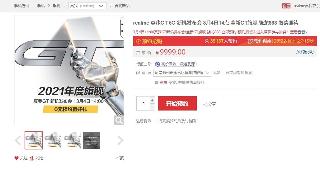Open the 真我 (realme) brand dropdown

(87, 6)
